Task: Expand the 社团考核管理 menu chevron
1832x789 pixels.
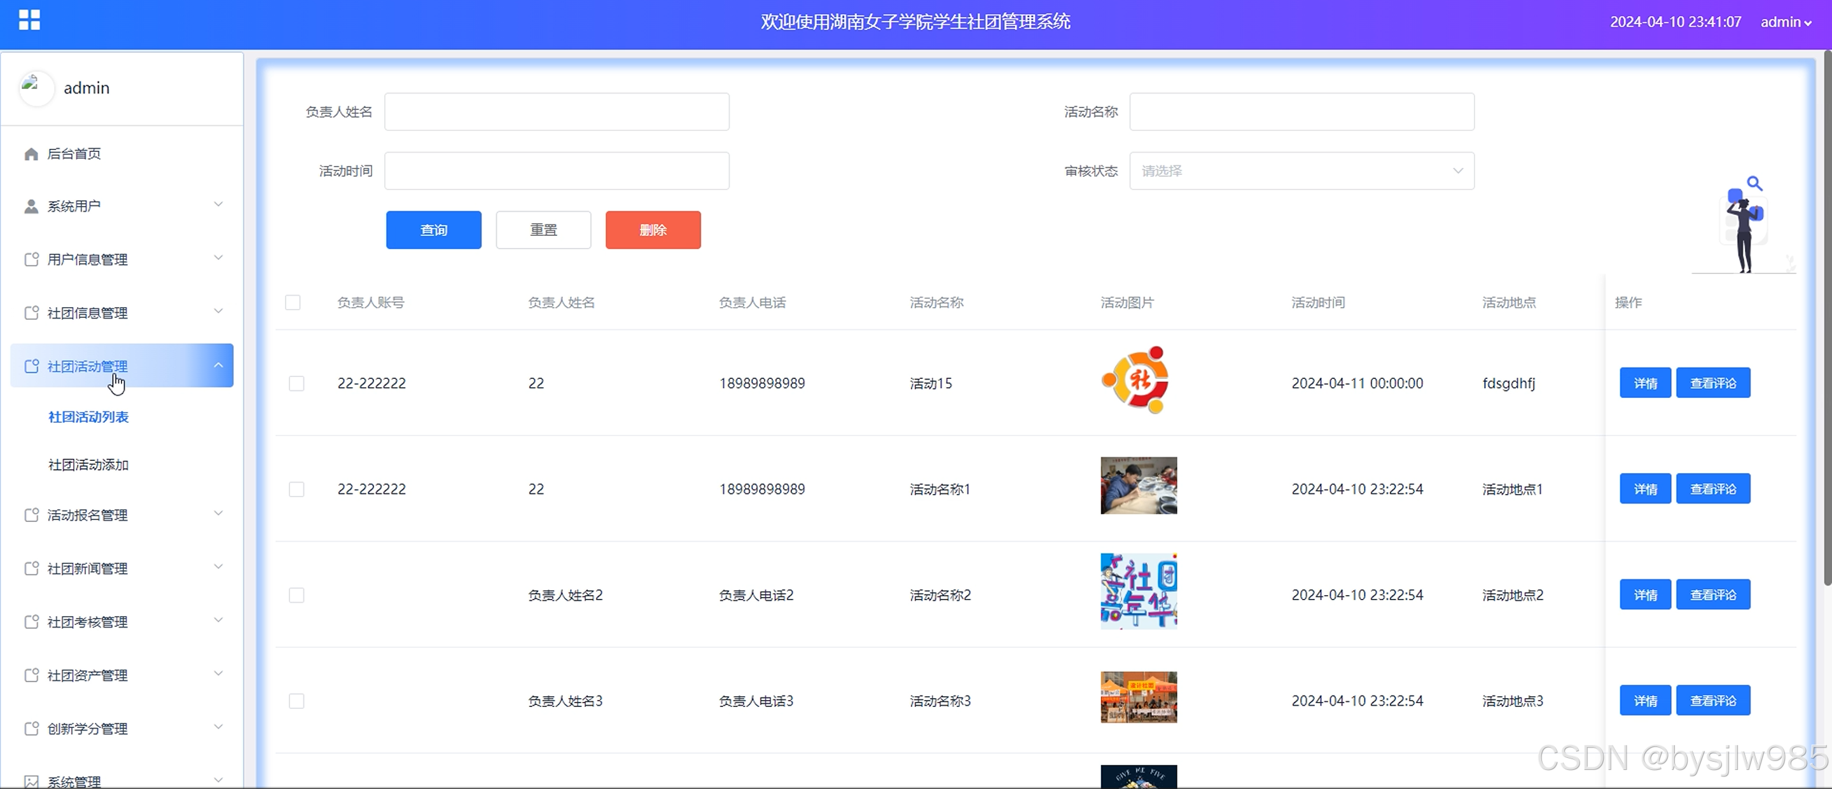Action: click(x=218, y=620)
